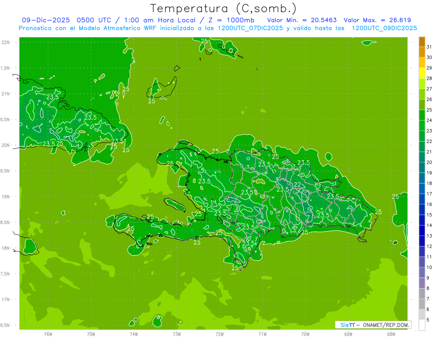Viewport: 439px width, 339px height.
Task: Click the "Valor Min. = 20.5463" readout
Action: pyautogui.click(x=302, y=20)
